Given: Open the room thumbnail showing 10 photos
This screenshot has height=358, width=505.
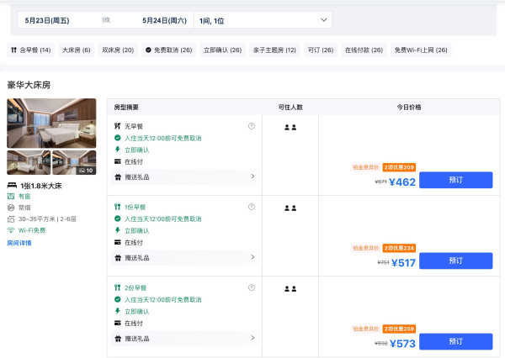Looking at the screenshot, I should [74, 162].
